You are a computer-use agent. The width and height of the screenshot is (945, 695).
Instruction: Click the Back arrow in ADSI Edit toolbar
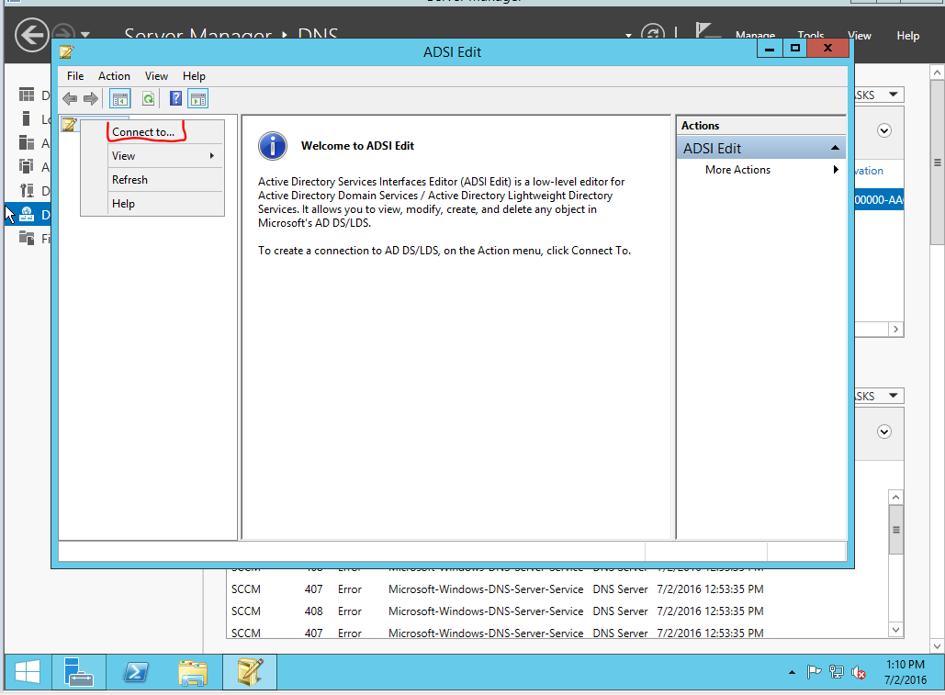[70, 98]
